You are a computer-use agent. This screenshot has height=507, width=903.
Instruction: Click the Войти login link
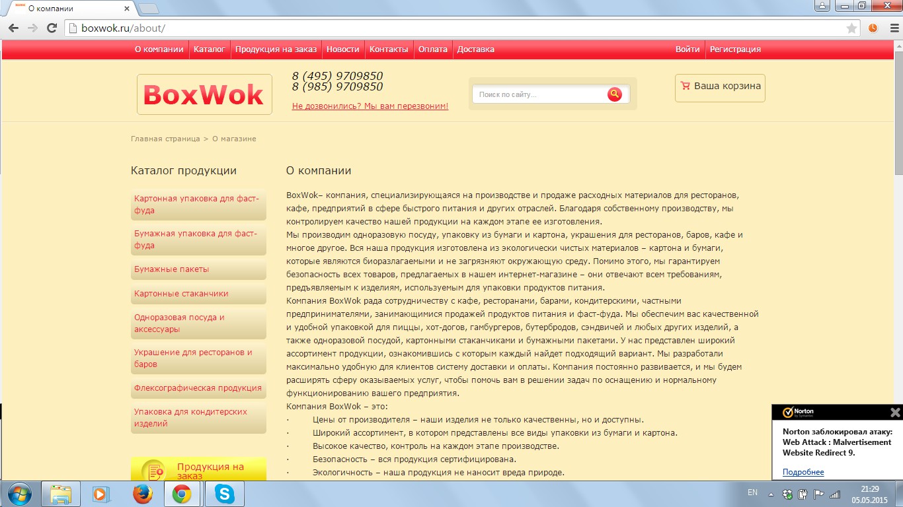(687, 50)
